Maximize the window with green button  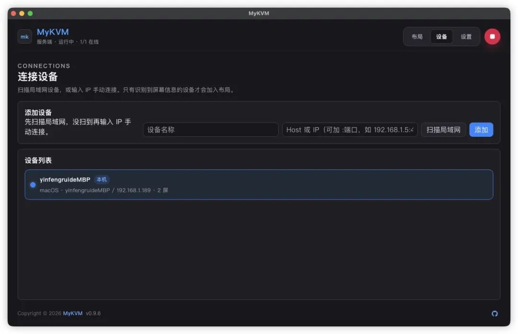coord(30,13)
